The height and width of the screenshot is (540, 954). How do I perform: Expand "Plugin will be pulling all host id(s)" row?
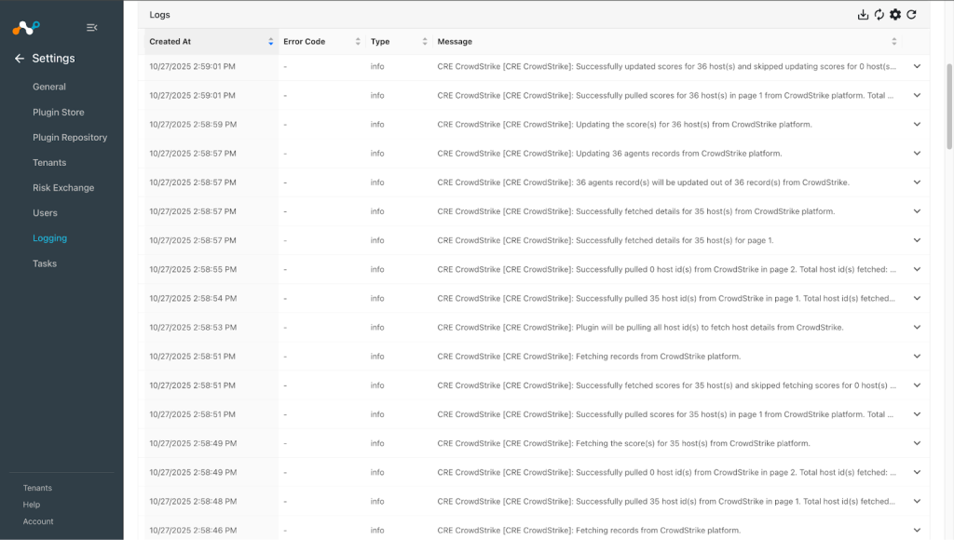point(917,327)
